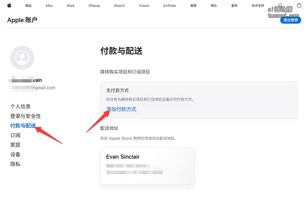
Task: Open the Evan Sinclair shipping address card
Action: (x=147, y=166)
